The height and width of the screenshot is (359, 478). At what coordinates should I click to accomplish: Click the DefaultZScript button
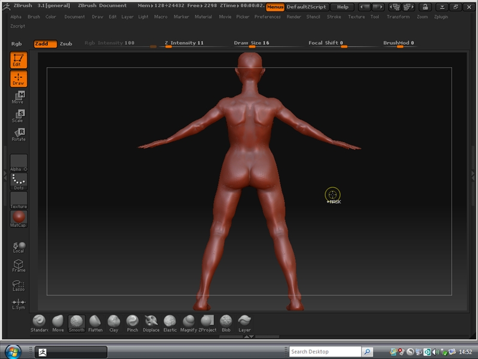[307, 7]
